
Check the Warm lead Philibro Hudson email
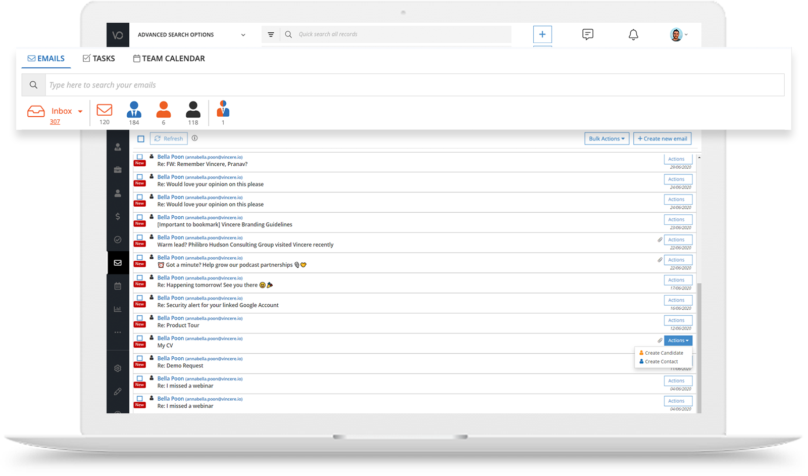(x=140, y=237)
